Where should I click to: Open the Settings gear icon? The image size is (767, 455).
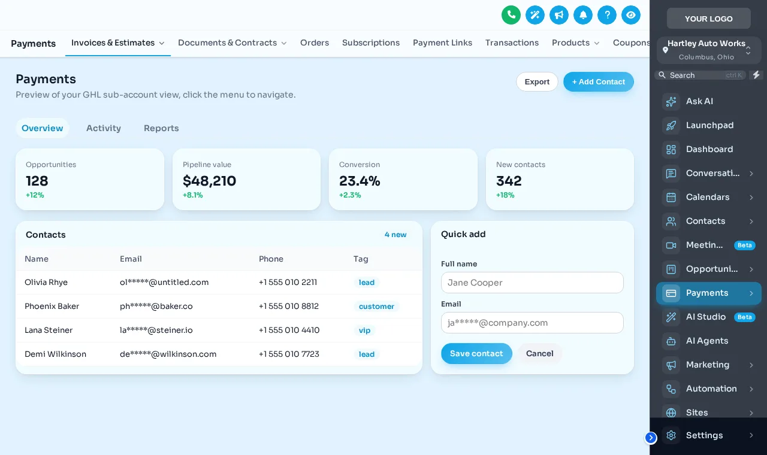click(x=671, y=435)
